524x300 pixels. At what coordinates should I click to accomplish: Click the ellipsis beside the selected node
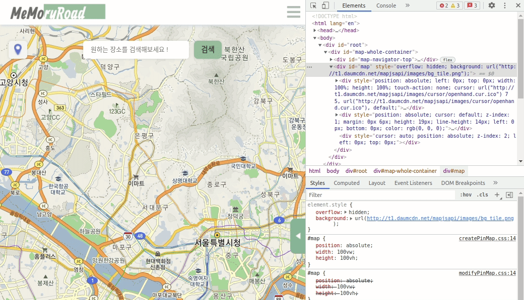click(309, 67)
